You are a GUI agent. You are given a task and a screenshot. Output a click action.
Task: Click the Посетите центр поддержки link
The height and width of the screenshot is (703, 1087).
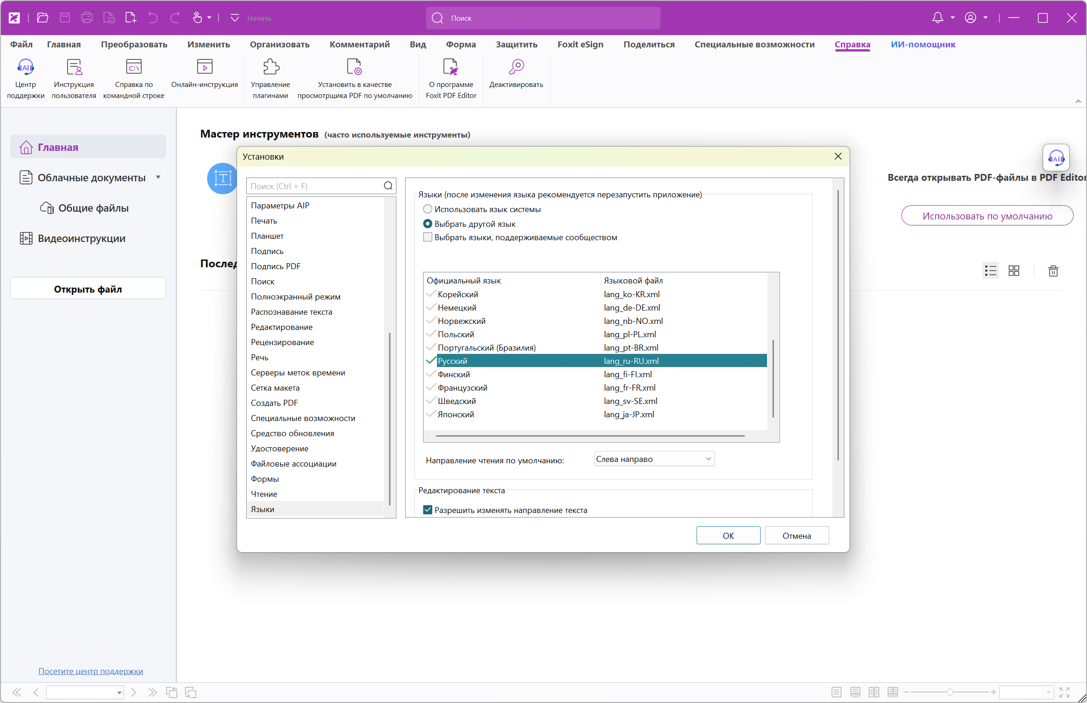91,671
